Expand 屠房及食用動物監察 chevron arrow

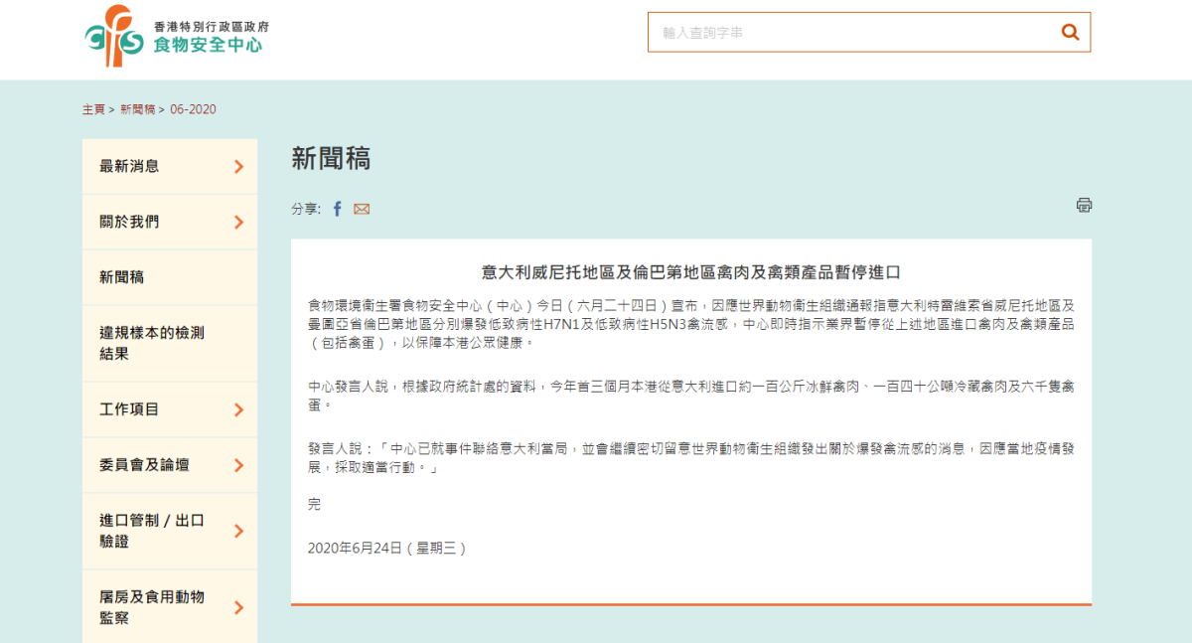coord(238,607)
